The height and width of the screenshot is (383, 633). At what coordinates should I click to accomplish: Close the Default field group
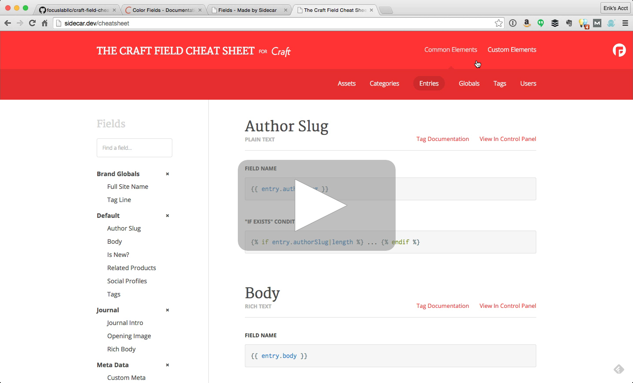point(167,216)
